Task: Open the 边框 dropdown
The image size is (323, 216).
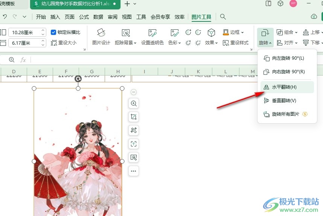Action: click(x=233, y=32)
